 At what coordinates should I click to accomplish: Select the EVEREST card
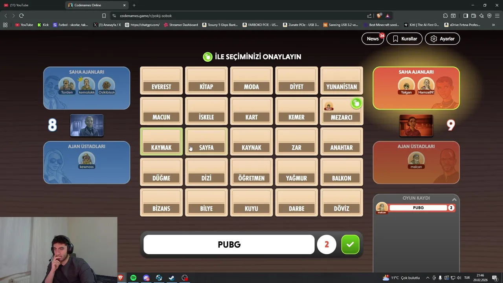(162, 81)
